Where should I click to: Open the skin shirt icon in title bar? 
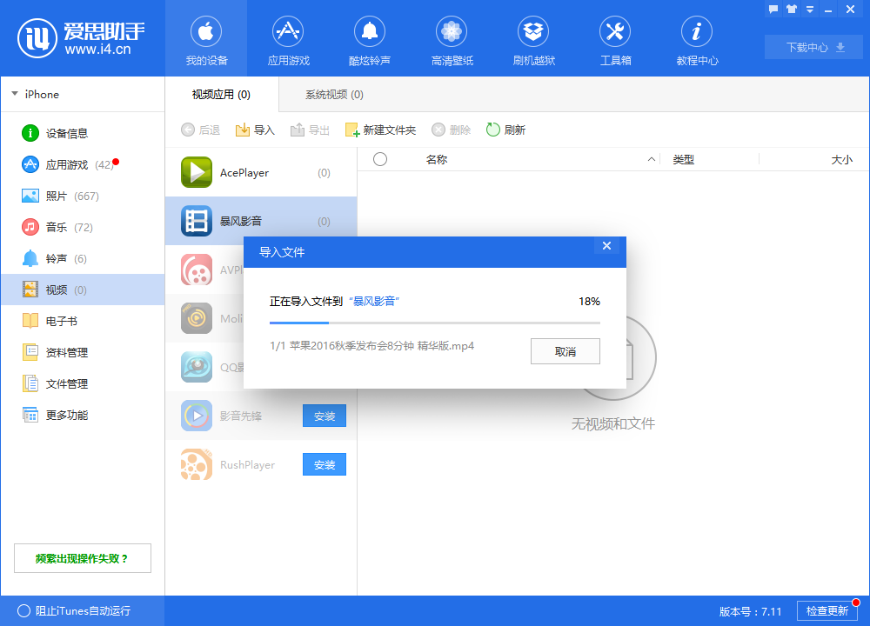click(792, 9)
